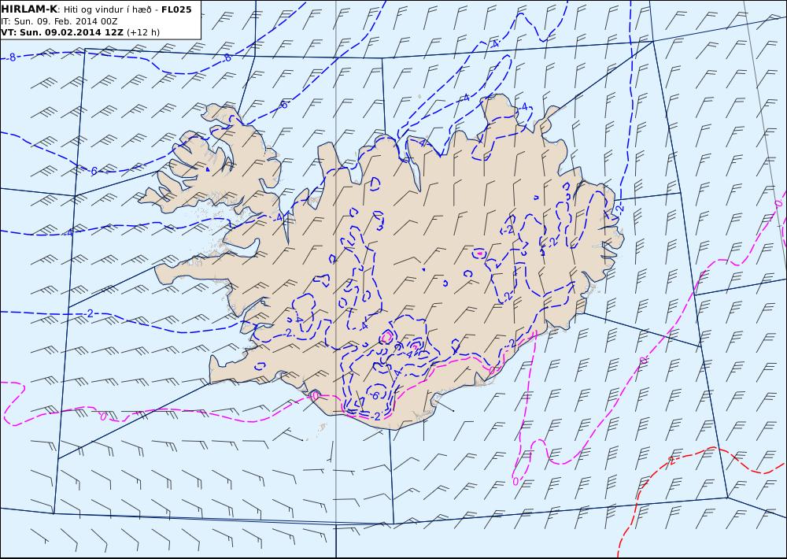Click the "-6" label inside the closed contour over southern Iceland

point(375,395)
